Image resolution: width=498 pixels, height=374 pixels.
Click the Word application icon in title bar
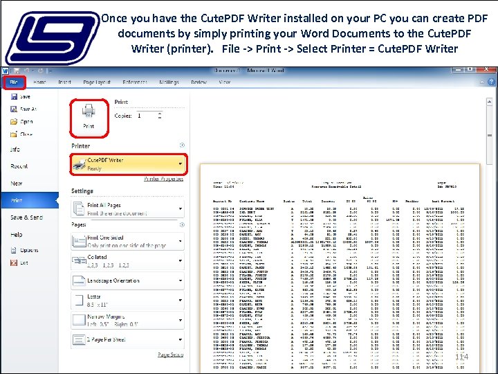[x=6, y=71]
